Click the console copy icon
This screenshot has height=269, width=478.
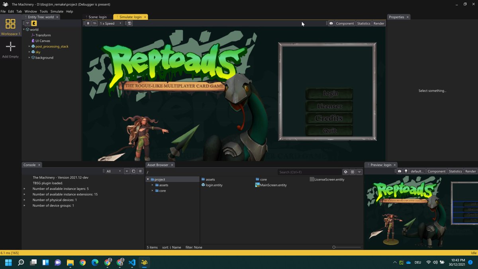133,171
